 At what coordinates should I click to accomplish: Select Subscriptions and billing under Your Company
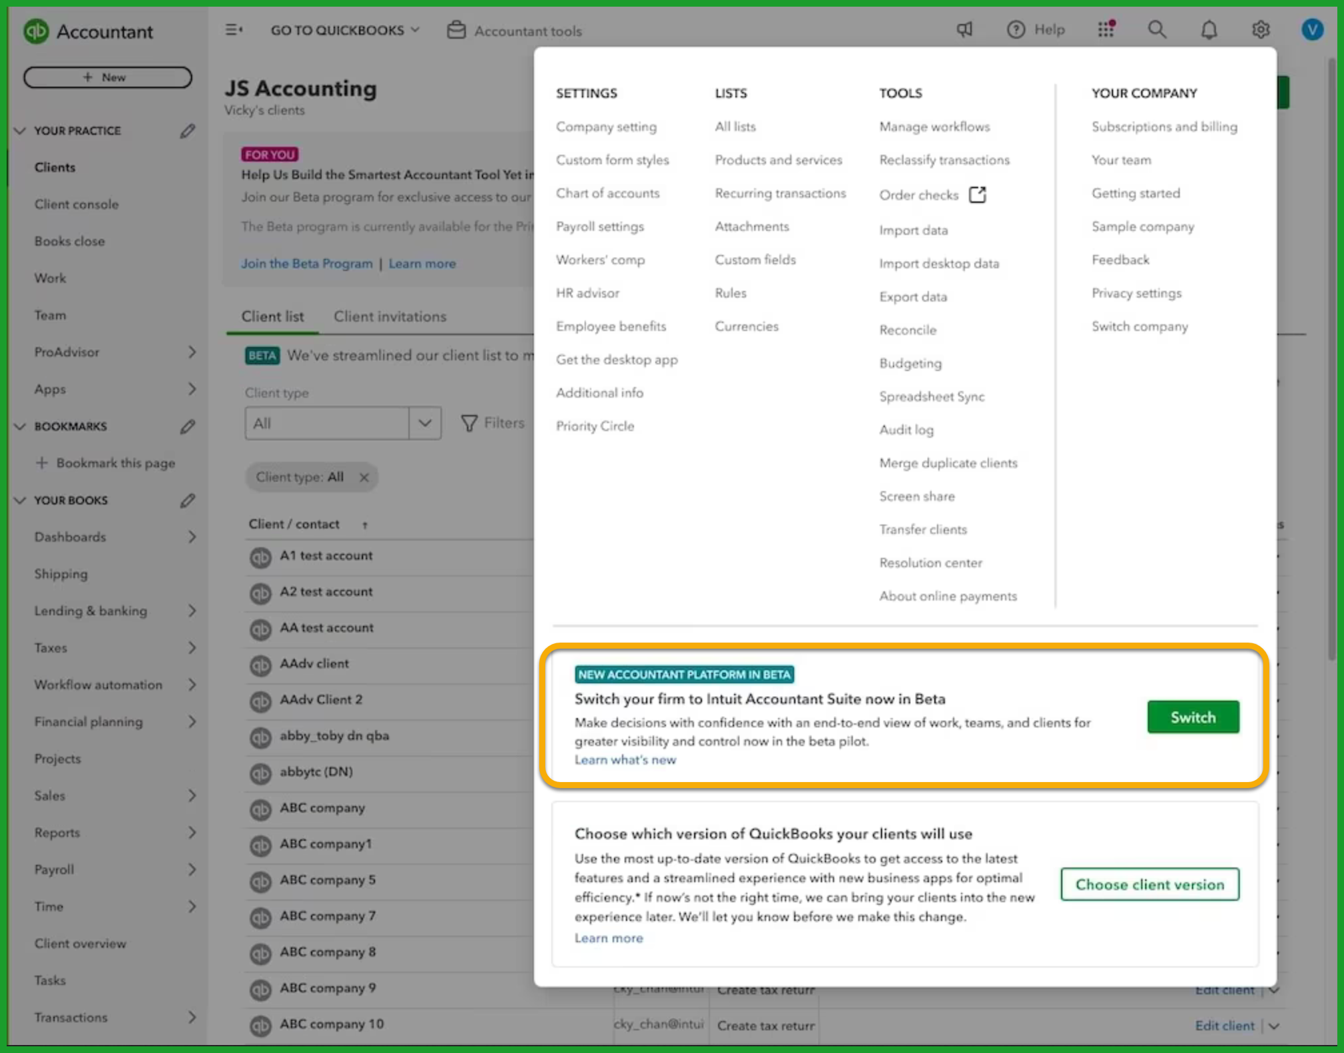coord(1164,126)
